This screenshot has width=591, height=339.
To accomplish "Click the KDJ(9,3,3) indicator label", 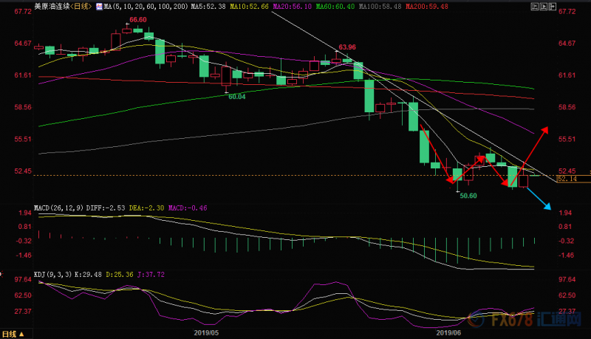I will point(52,275).
